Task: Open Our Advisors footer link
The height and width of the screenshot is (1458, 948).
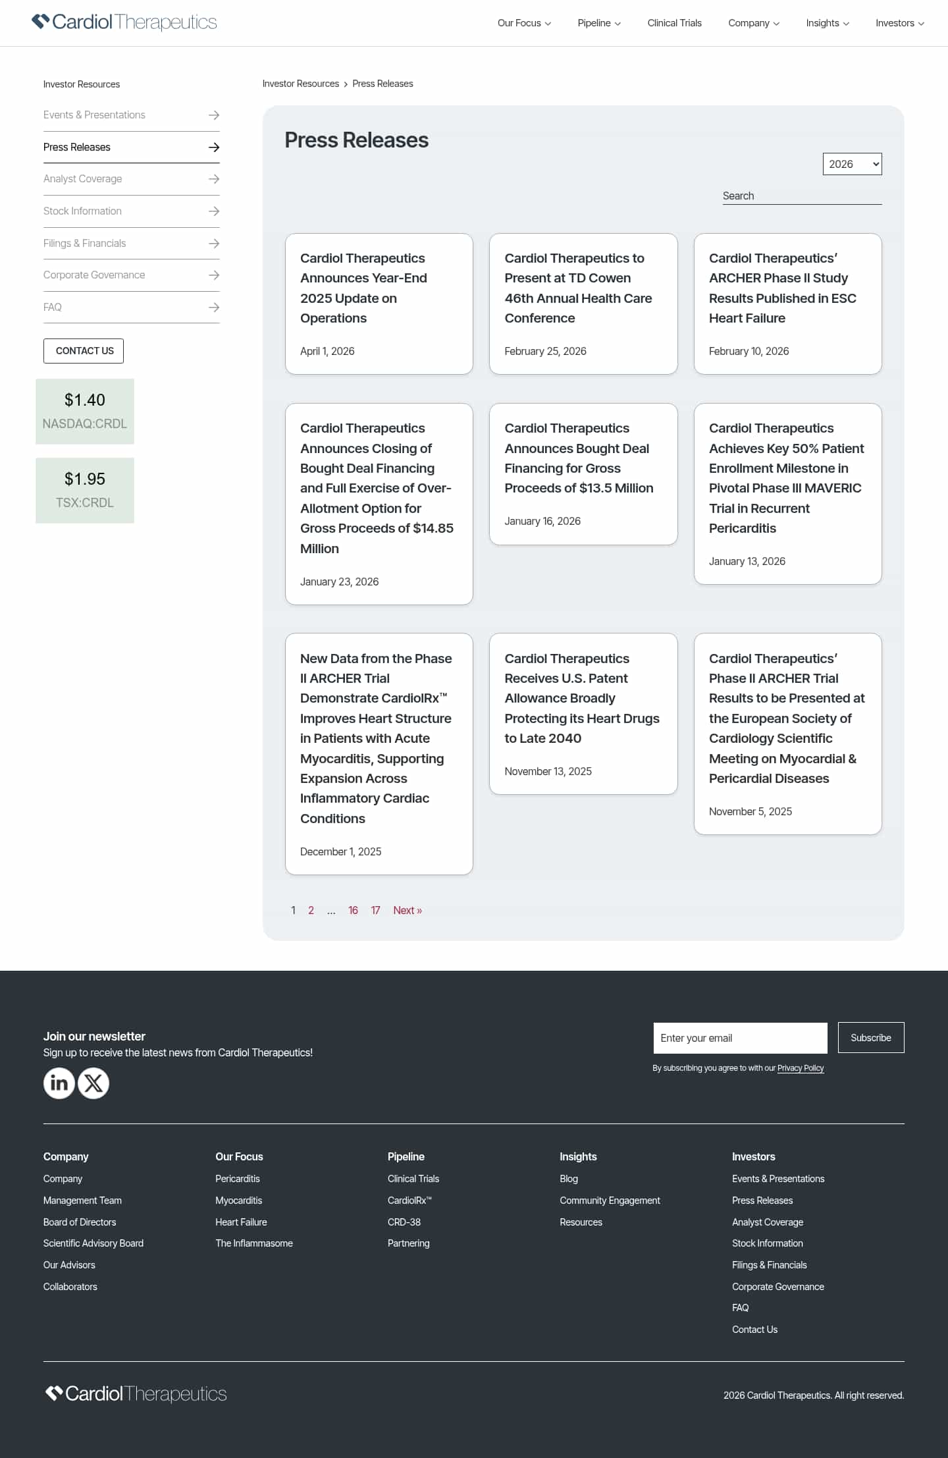Action: click(x=69, y=1265)
